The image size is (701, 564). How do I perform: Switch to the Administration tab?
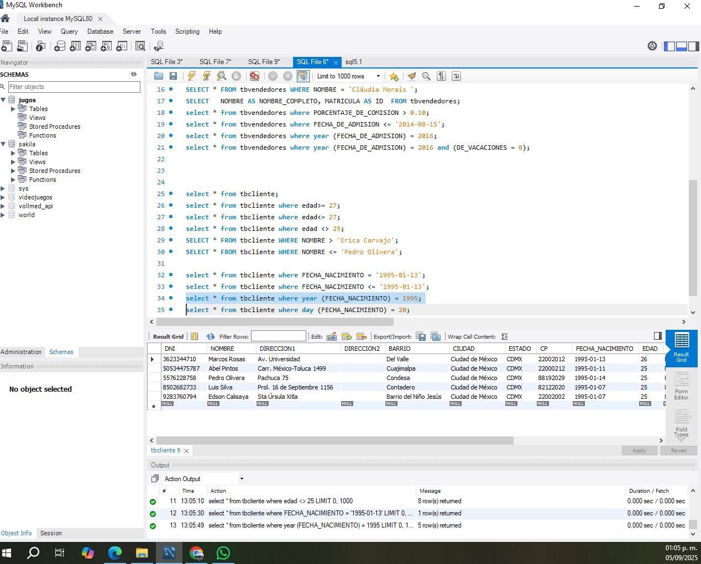pyautogui.click(x=21, y=352)
